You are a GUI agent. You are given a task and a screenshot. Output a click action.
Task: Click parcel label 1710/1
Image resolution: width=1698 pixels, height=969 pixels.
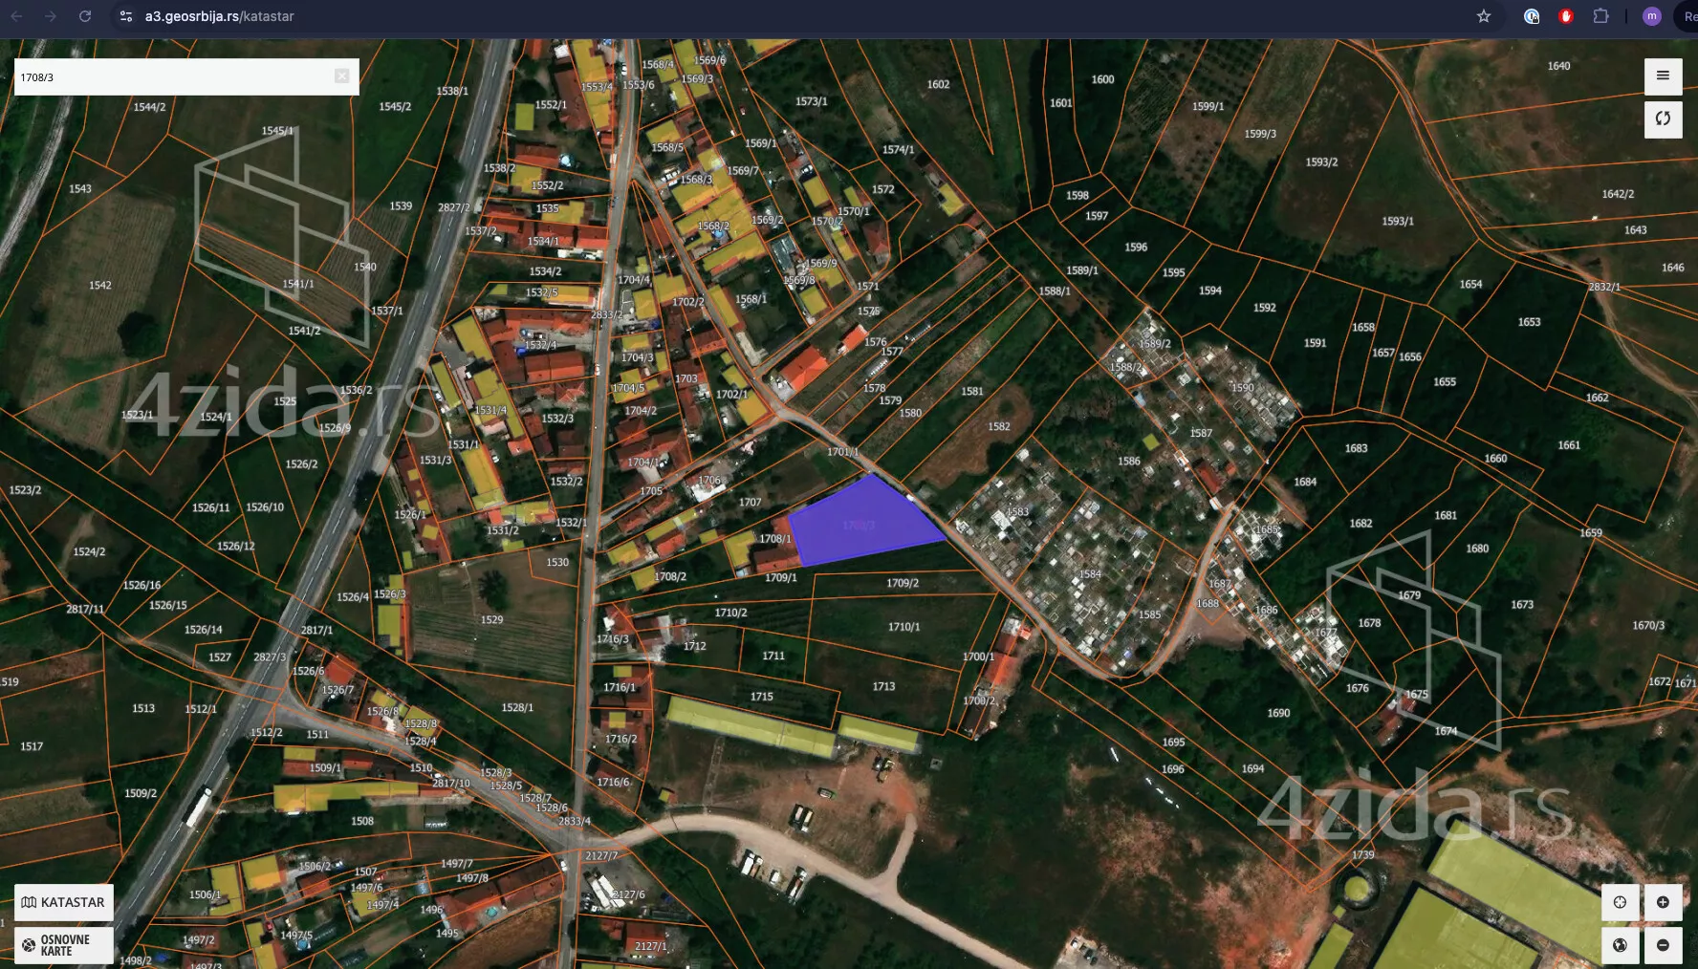(903, 627)
